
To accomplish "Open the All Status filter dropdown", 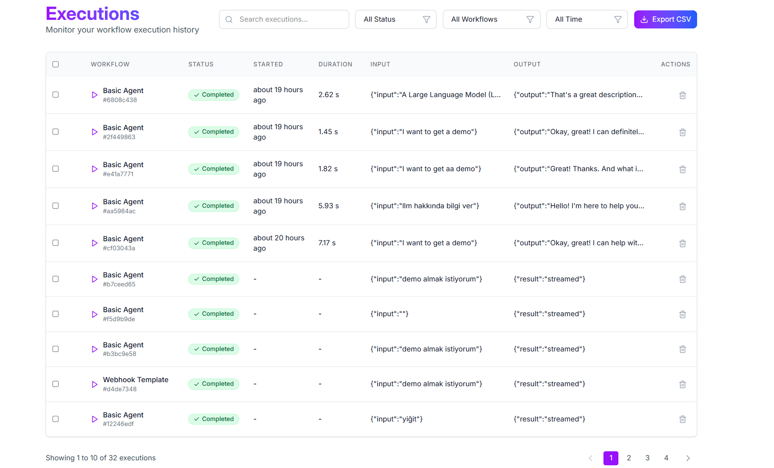I will click(x=395, y=19).
